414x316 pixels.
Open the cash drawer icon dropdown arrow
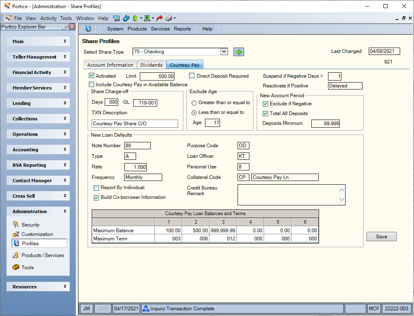pyautogui.click(x=153, y=18)
